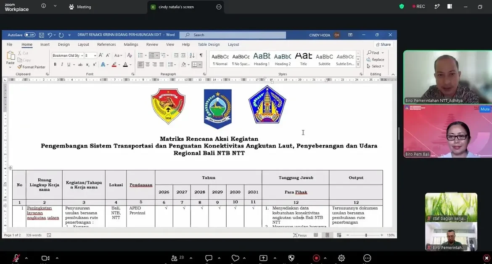Expand the Styles gallery More arrow
Image resolution: width=492 pixels, height=264 pixels.
coord(358,65)
